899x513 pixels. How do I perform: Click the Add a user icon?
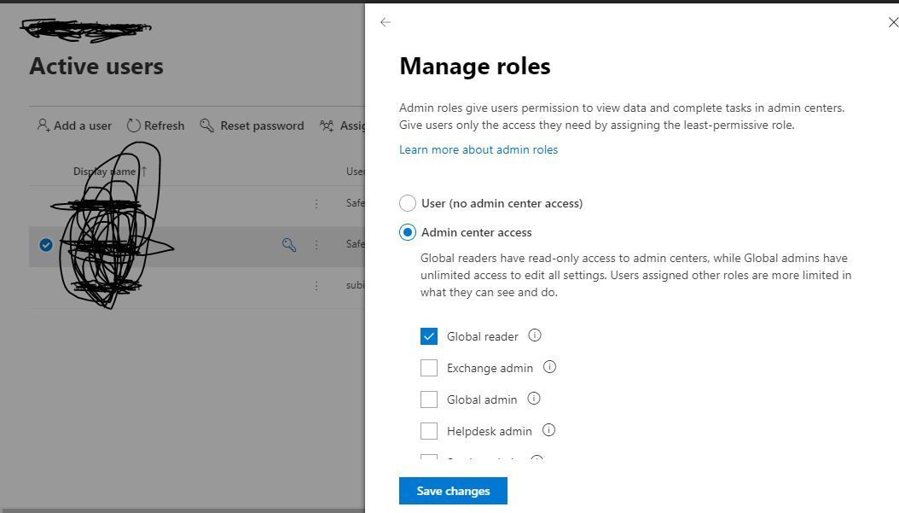[44, 125]
